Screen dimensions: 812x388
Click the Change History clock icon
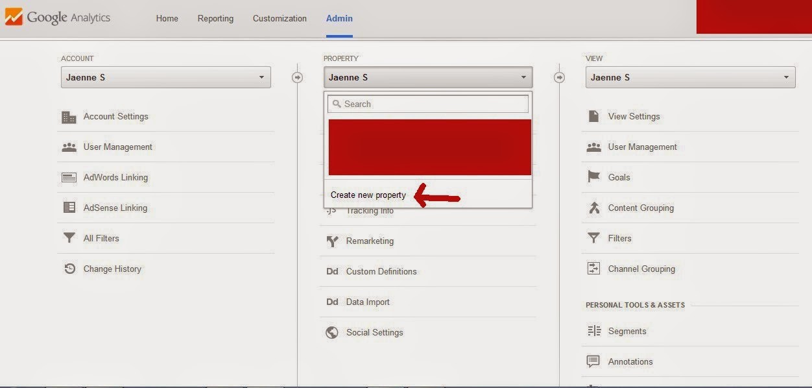tap(69, 269)
